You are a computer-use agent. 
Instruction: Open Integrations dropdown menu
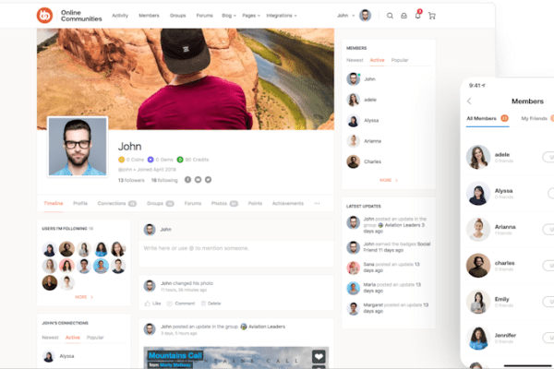[282, 16]
